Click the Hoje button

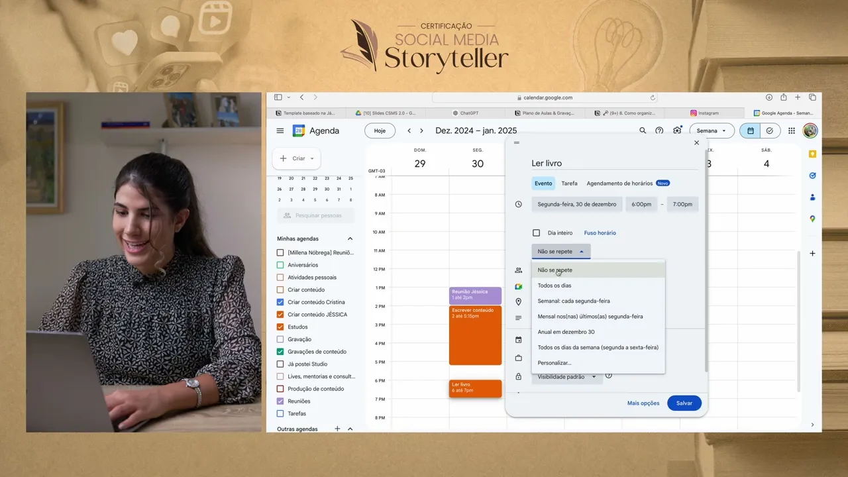pos(380,131)
